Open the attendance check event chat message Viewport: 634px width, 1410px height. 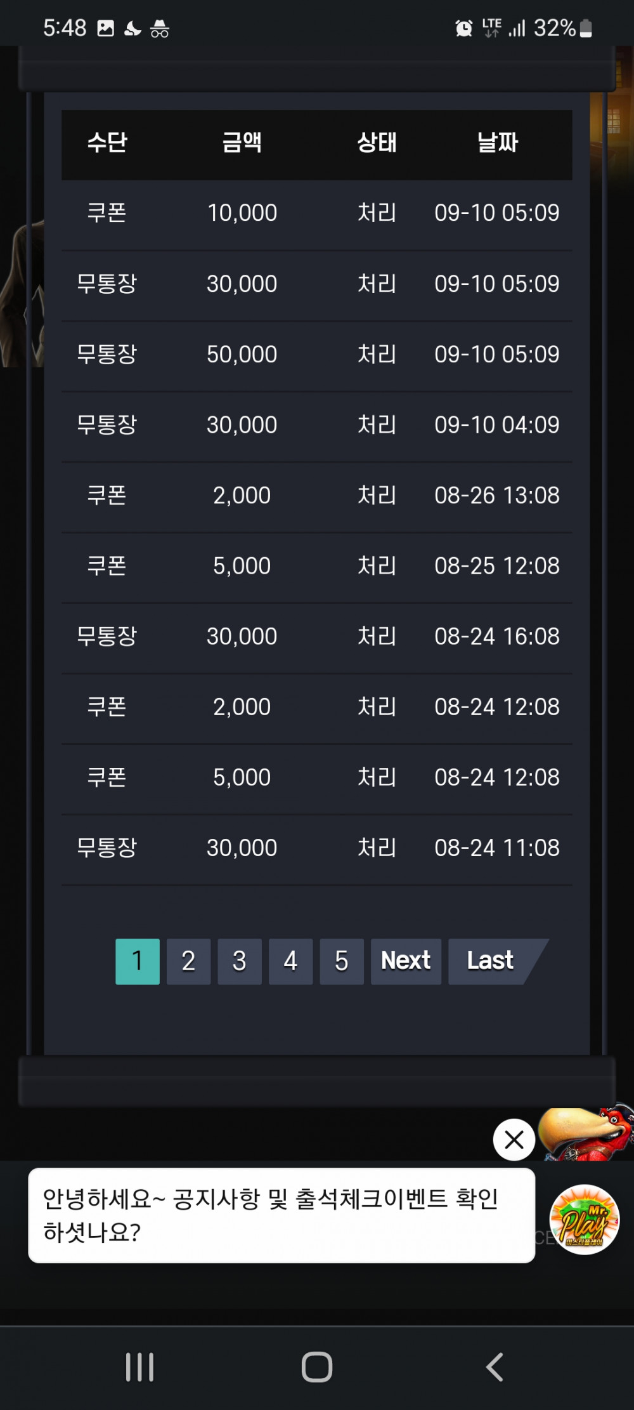281,1215
